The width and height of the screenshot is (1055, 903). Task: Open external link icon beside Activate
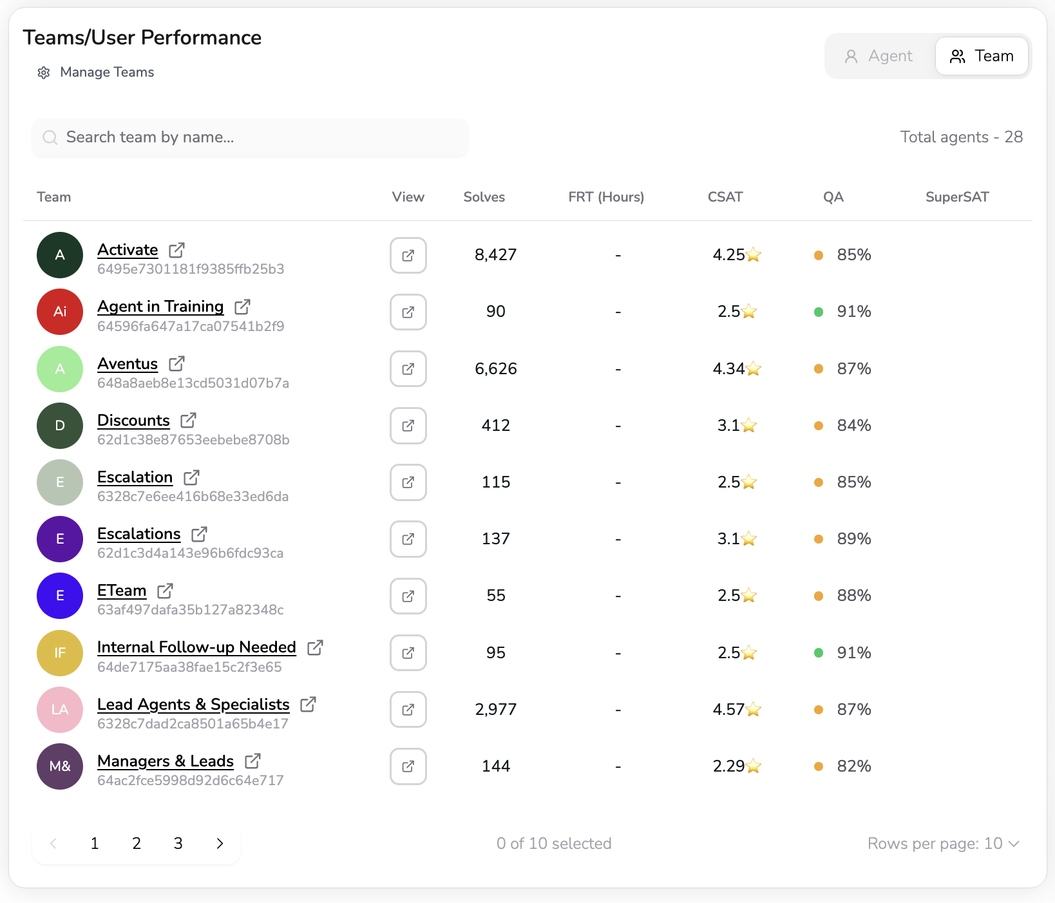click(176, 250)
